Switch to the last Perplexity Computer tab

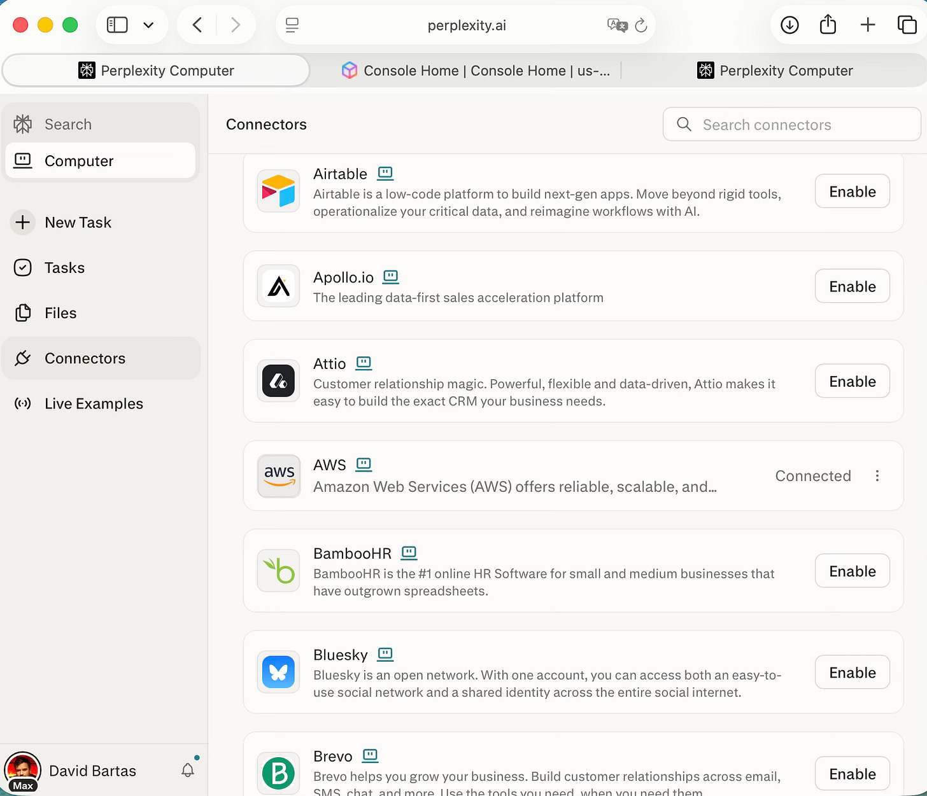(x=775, y=71)
